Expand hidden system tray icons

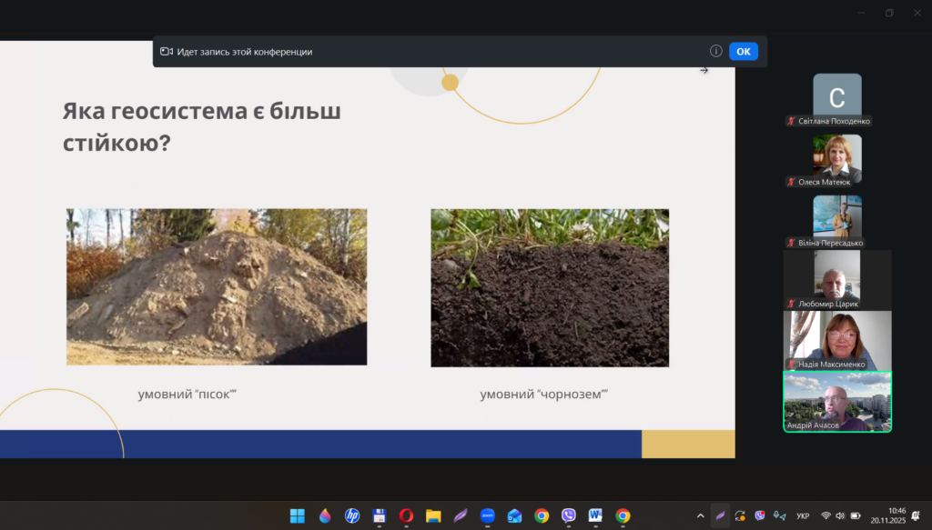[x=700, y=515]
